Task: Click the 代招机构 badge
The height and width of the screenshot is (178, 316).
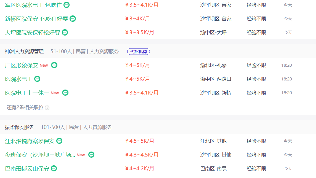Action: (139, 52)
